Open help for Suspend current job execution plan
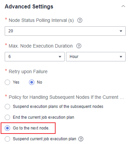The width and height of the screenshot is (129, 146). [x=81, y=139]
